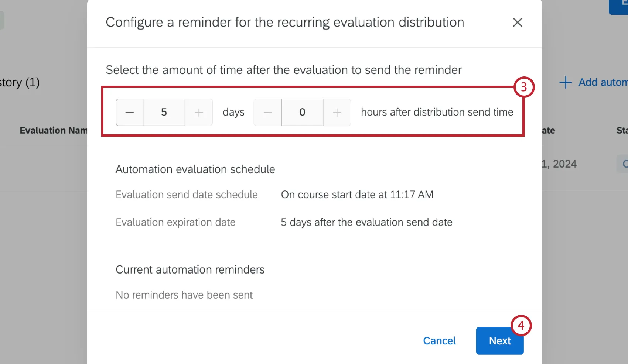
Task: Click the Evaluation Name column header
Action: 53,130
